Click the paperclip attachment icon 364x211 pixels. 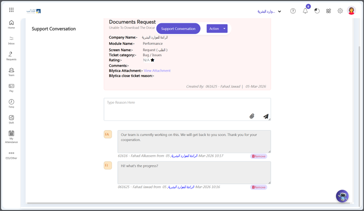point(252,116)
